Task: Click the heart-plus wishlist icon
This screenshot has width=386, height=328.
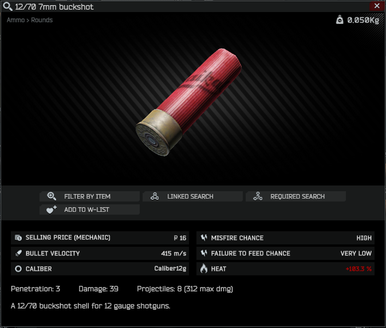Action: tap(52, 210)
